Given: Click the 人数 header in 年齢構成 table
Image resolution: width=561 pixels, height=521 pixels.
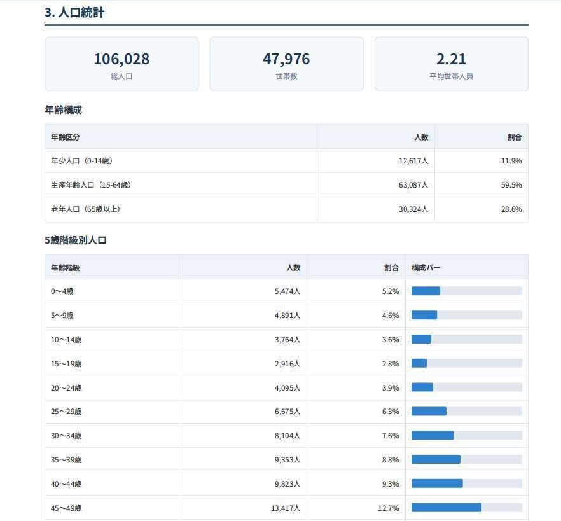Looking at the screenshot, I should click(x=421, y=137).
